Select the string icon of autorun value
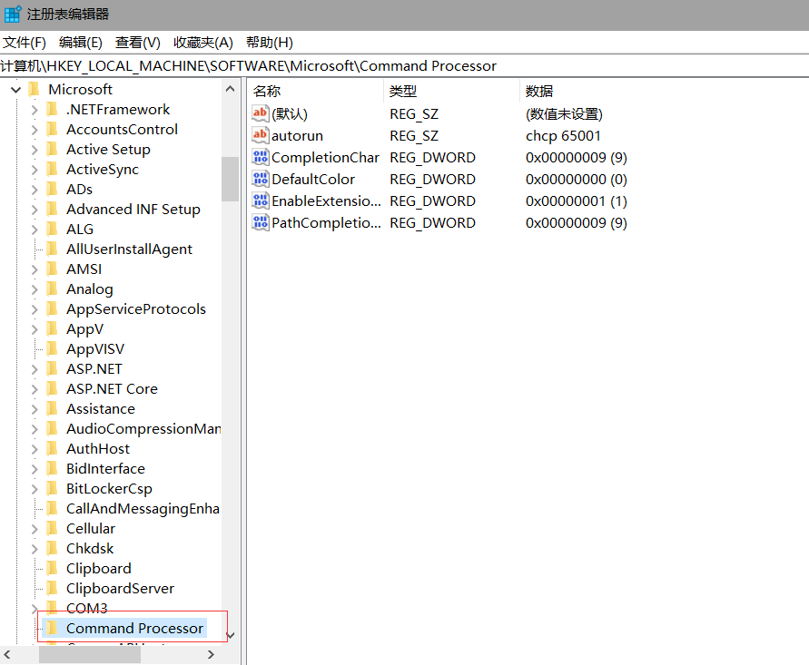Image resolution: width=809 pixels, height=665 pixels. 260,135
